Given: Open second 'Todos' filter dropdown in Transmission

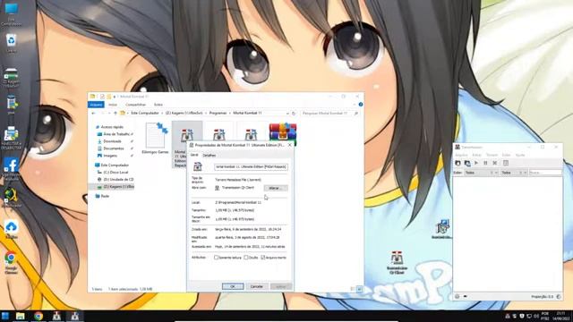Looking at the screenshot, I should (514, 173).
